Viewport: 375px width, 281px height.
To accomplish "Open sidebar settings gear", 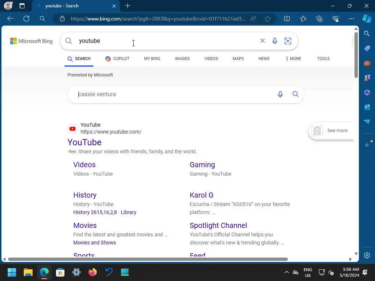I will [367, 255].
